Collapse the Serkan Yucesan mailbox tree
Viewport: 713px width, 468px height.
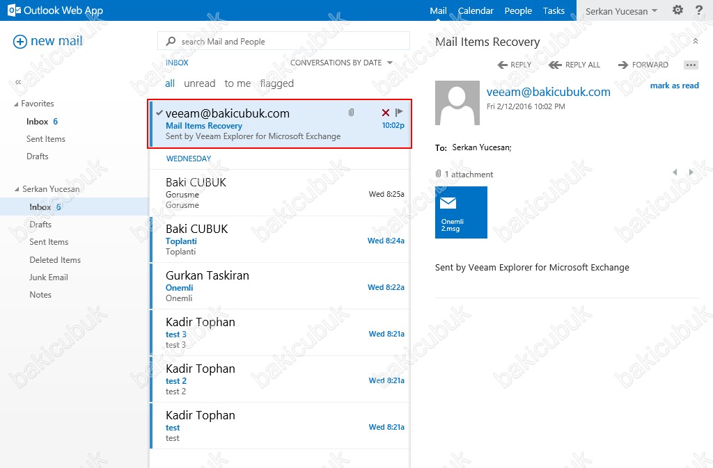coord(17,189)
